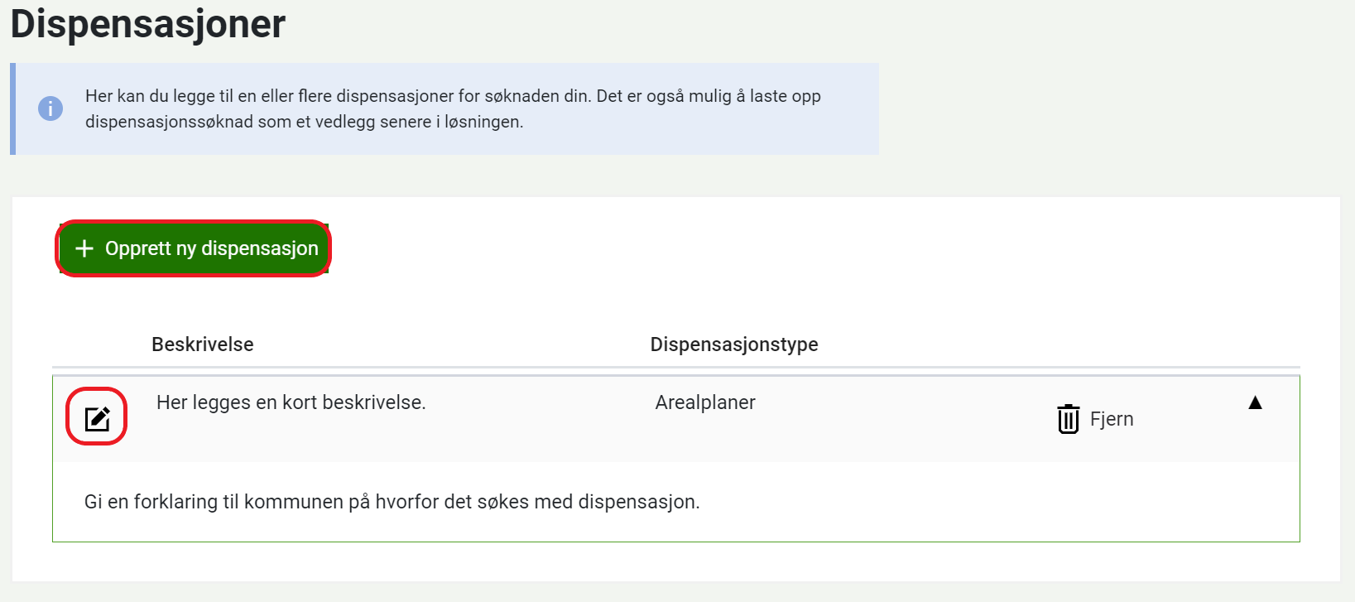
Task: Click the words 'for søknaden din' in the info box
Action: coord(523,96)
